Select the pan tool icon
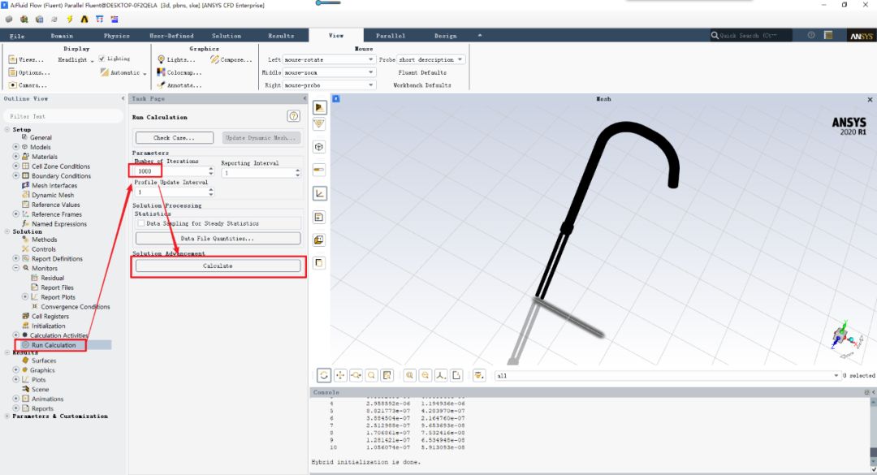 [x=340, y=375]
